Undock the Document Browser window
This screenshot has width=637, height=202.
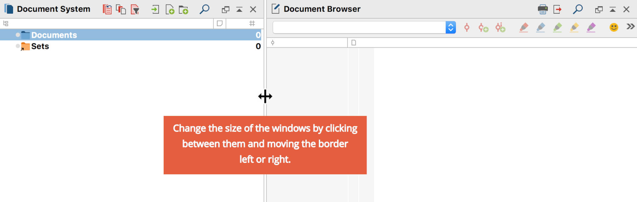point(599,10)
